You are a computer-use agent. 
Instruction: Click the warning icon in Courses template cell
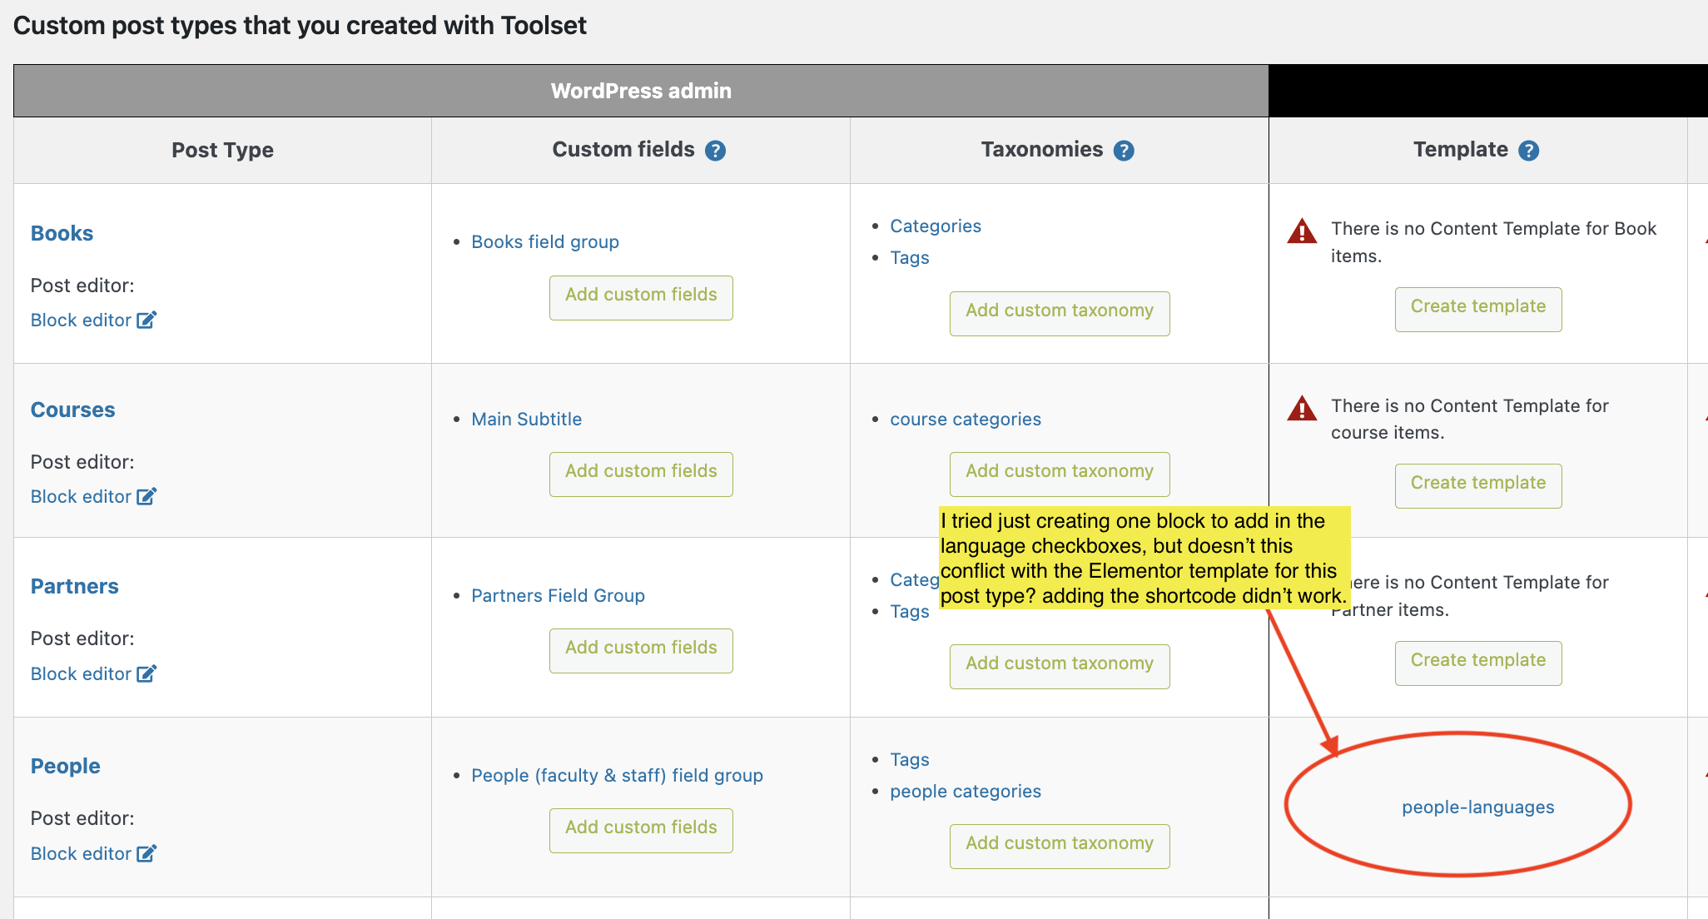point(1302,408)
